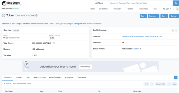179x93 pixels.
Task: Open the Gaming dropdown button
Action: click(x=174, y=16)
